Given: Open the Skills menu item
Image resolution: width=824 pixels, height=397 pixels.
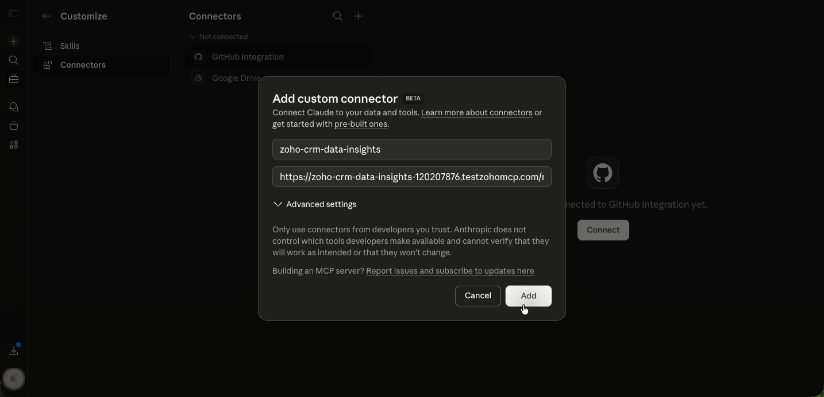Looking at the screenshot, I should coord(102,46).
